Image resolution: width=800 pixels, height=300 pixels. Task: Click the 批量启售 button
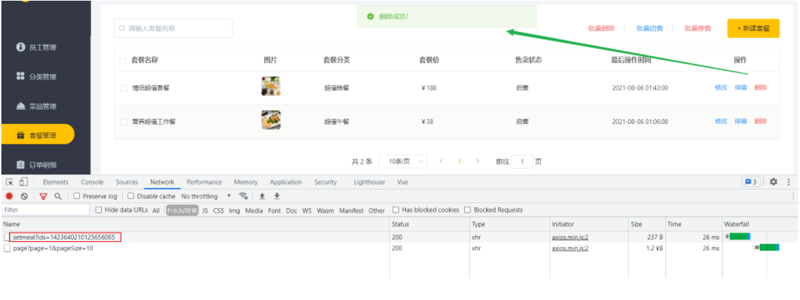point(650,29)
